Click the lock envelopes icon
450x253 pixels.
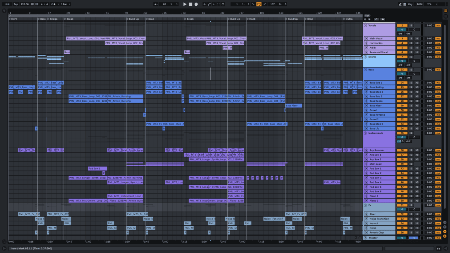click(x=383, y=19)
